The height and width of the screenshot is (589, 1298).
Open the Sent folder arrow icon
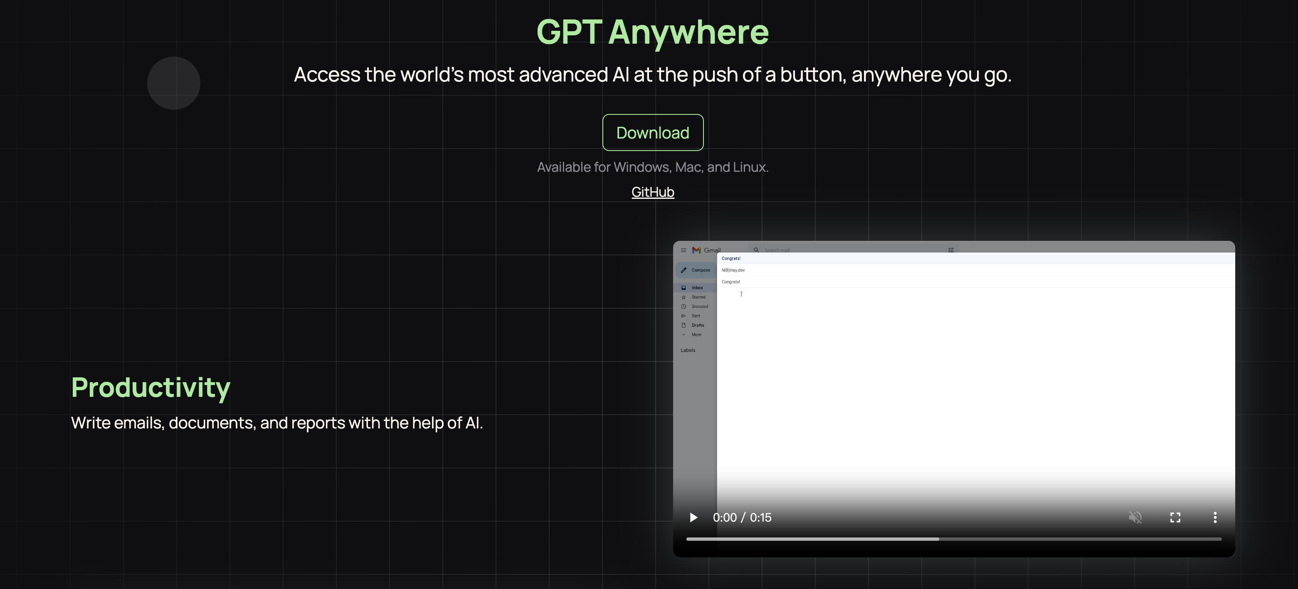click(x=684, y=316)
